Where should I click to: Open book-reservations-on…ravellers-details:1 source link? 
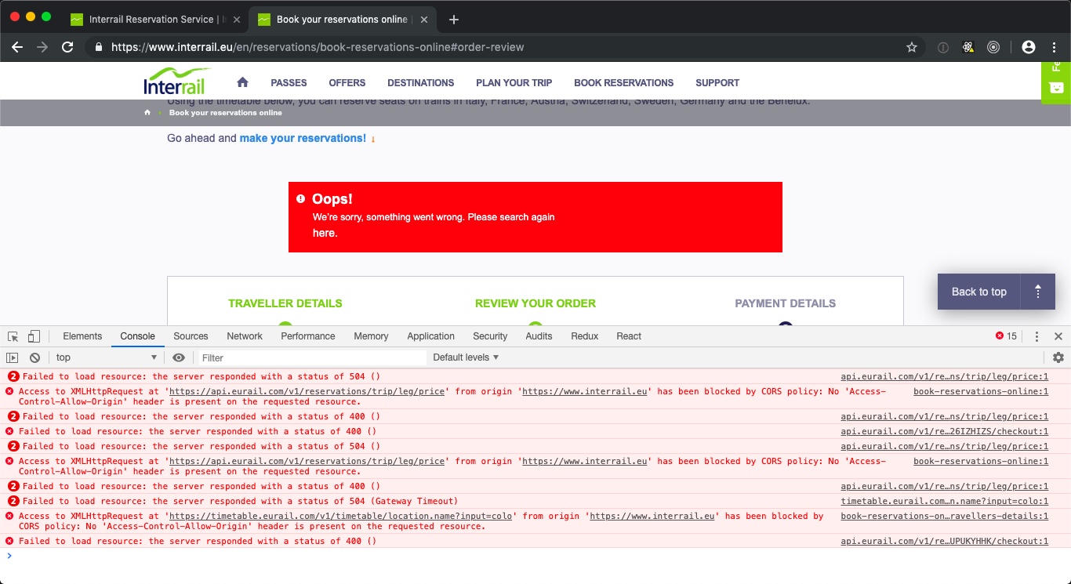point(945,516)
